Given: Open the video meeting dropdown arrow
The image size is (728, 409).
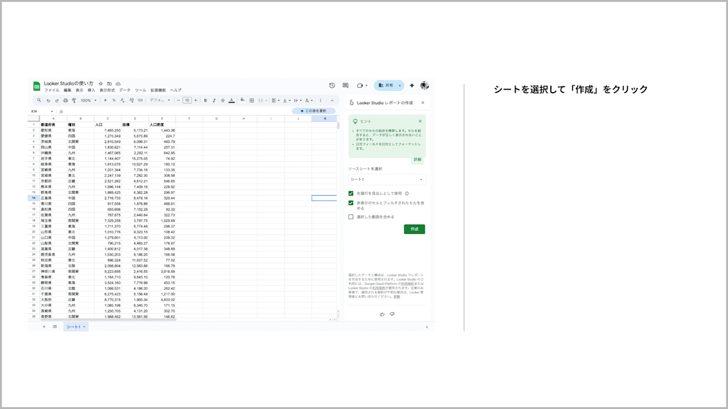Looking at the screenshot, I should [x=366, y=85].
